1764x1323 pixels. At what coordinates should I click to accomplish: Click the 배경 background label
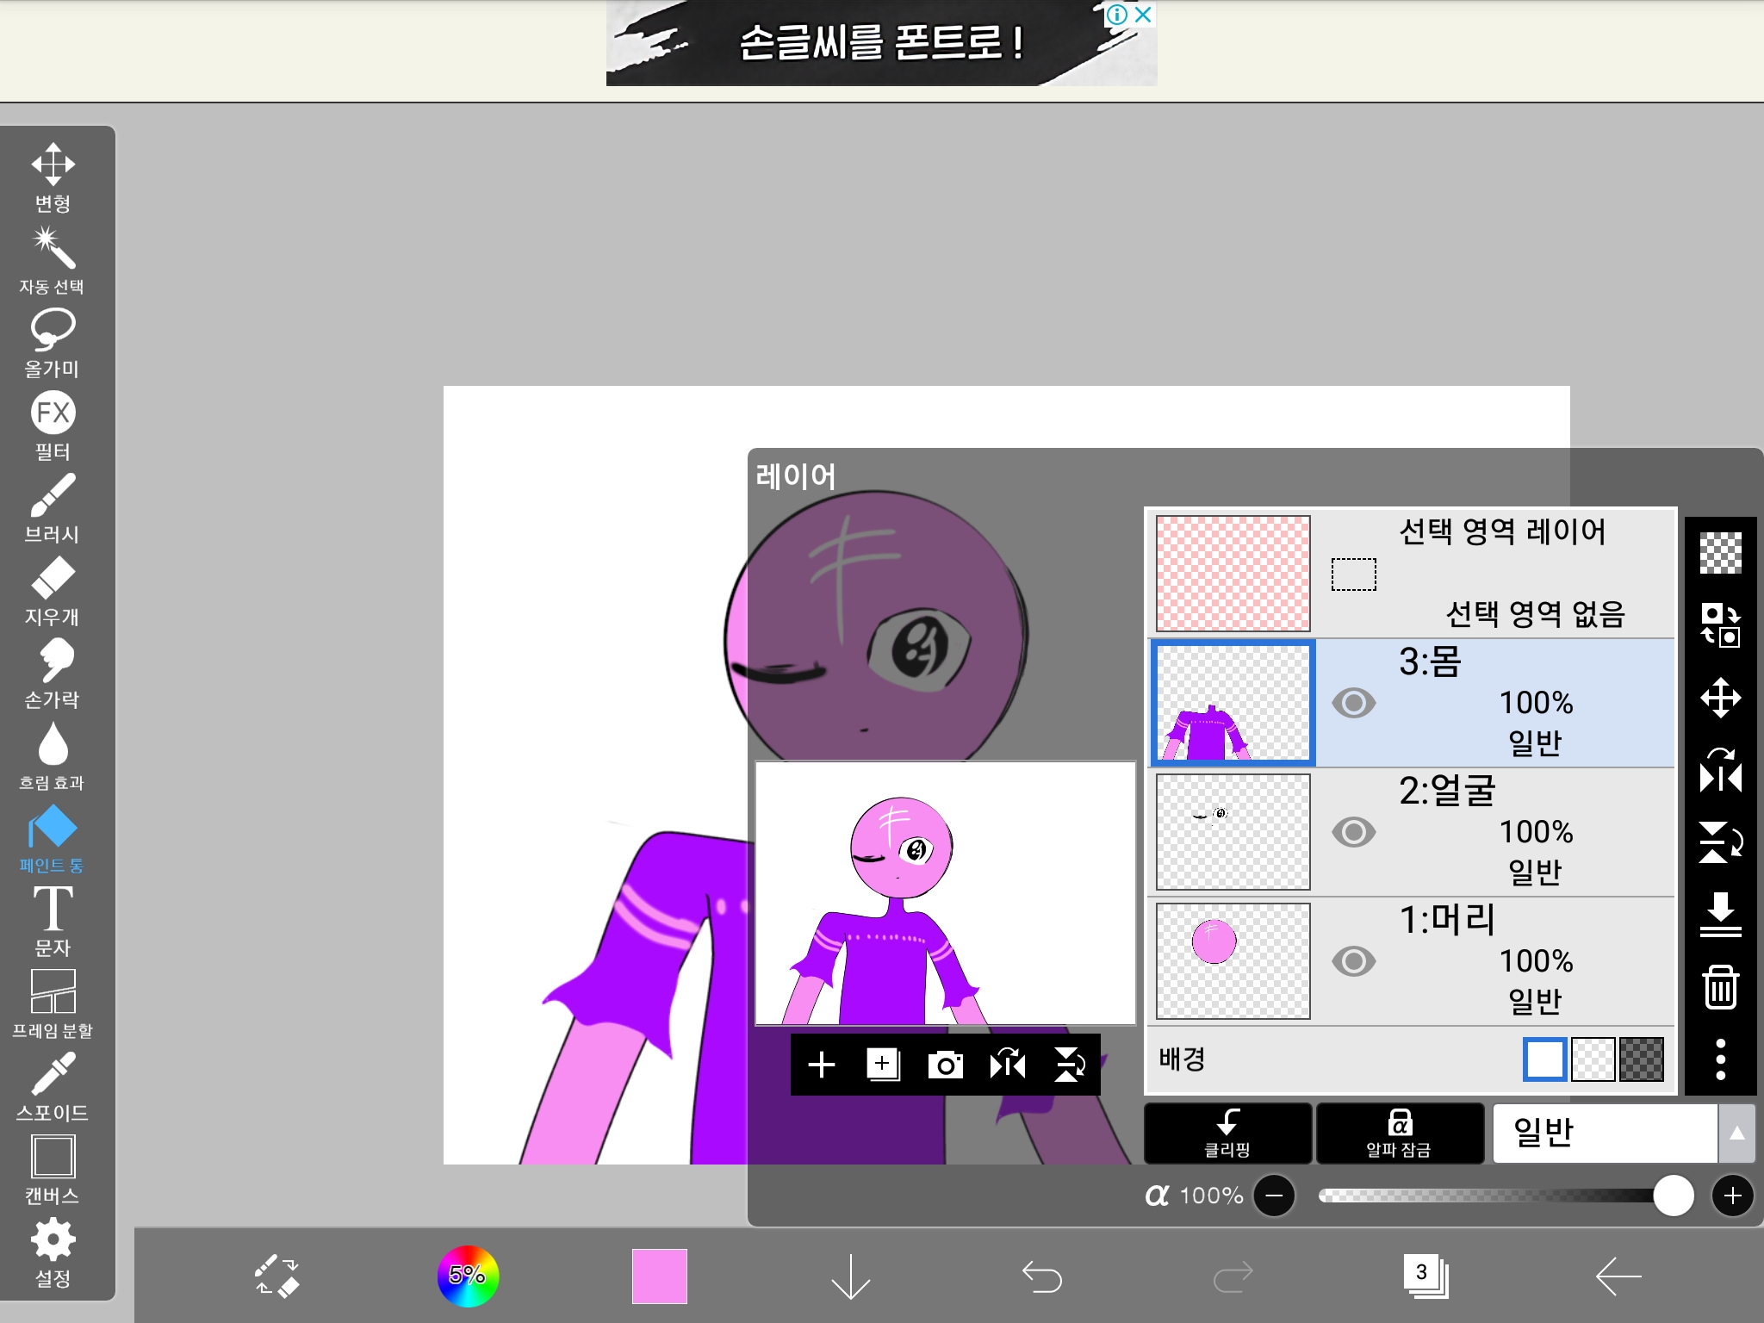[1182, 1059]
